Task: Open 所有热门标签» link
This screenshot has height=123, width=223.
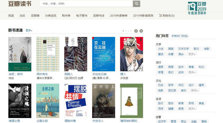Action: (180, 36)
